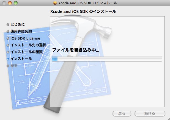Viewport: 170px width, 120px height.
Task: Click the ファイルを書き込み中... status text
Action: point(76,50)
